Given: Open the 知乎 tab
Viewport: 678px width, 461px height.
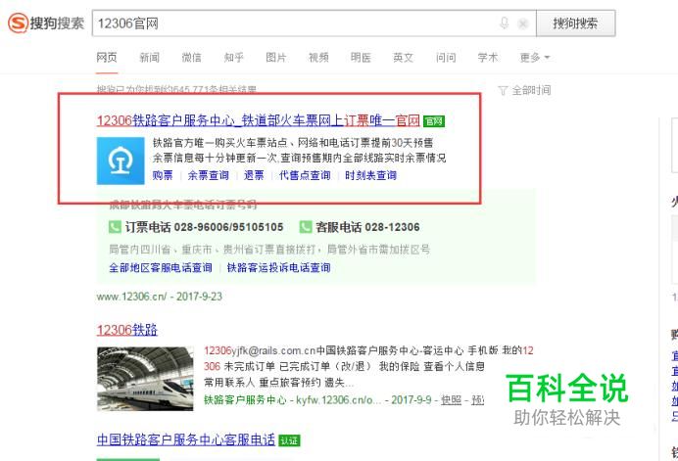Looking at the screenshot, I should pos(234,58).
